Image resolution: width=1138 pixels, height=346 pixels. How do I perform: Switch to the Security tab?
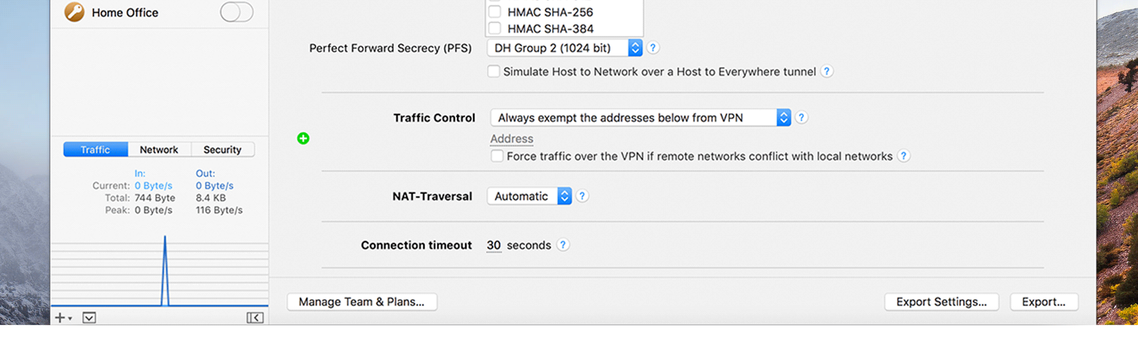click(222, 150)
